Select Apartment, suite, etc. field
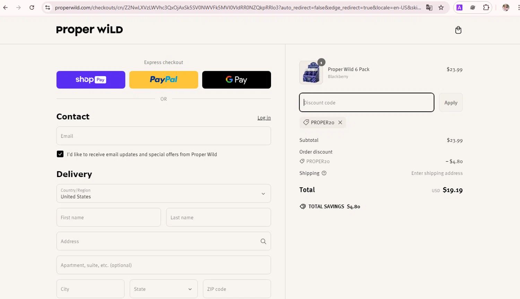This screenshot has height=299, width=520. pos(164,265)
